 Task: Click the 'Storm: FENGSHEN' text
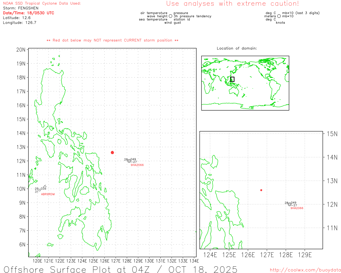[x=21, y=8]
